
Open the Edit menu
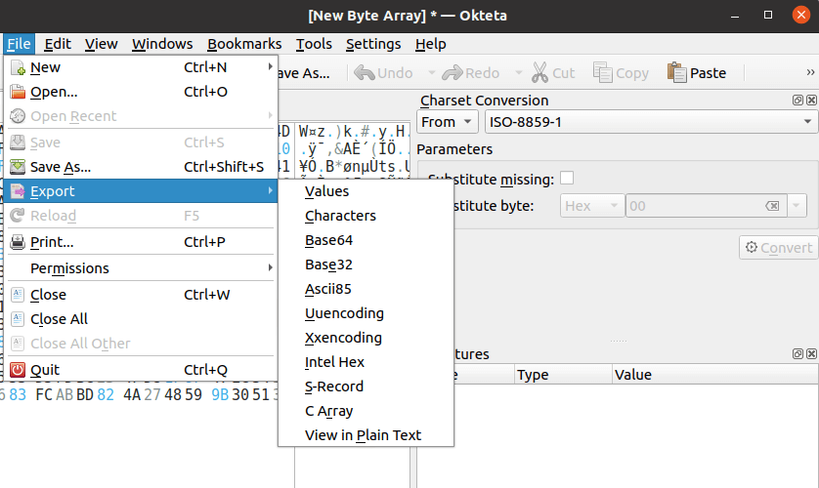[x=58, y=44]
